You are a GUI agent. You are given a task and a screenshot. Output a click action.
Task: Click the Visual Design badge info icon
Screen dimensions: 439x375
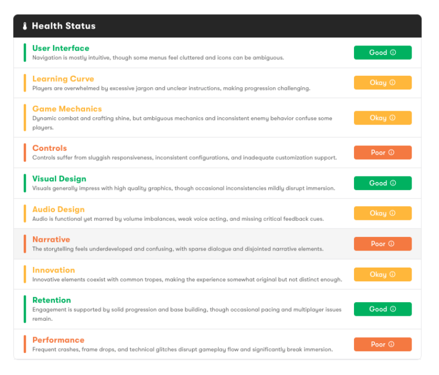click(393, 183)
